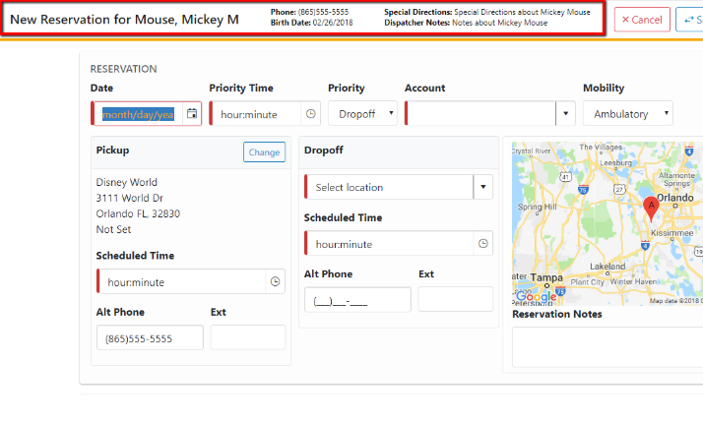Screen dimensions: 703x423
Task: Click the Tampa label on the map
Action: click(x=546, y=277)
